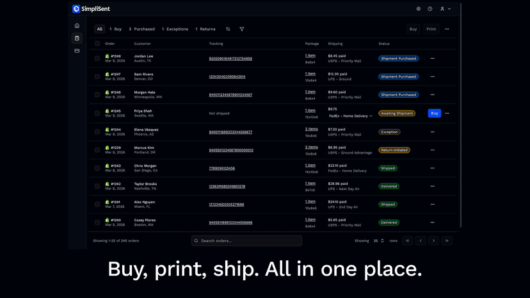This screenshot has height=298, width=530.
Task: Click the Print button
Action: tap(431, 29)
